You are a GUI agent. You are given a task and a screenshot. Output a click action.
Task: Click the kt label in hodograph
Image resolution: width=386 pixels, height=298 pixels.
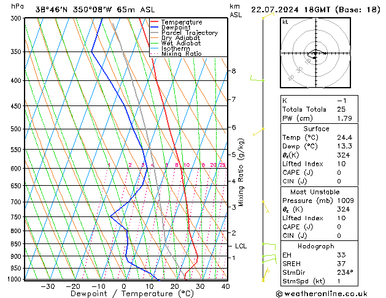(285, 22)
